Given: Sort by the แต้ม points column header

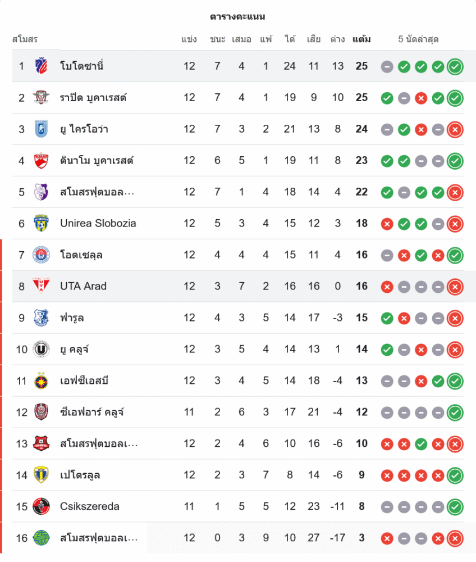Looking at the screenshot, I should coord(361,39).
